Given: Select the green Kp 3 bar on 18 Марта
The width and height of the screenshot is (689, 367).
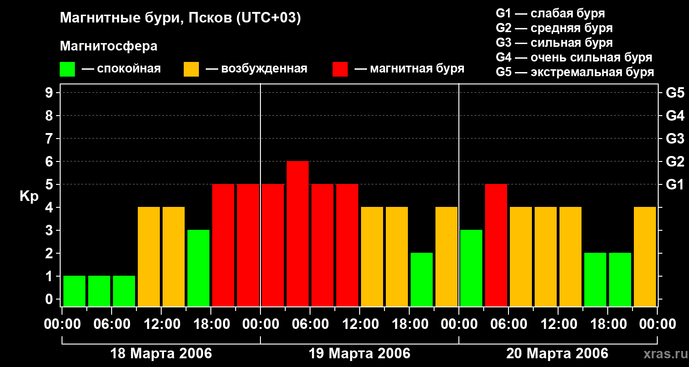Looking at the screenshot, I should pos(198,268).
